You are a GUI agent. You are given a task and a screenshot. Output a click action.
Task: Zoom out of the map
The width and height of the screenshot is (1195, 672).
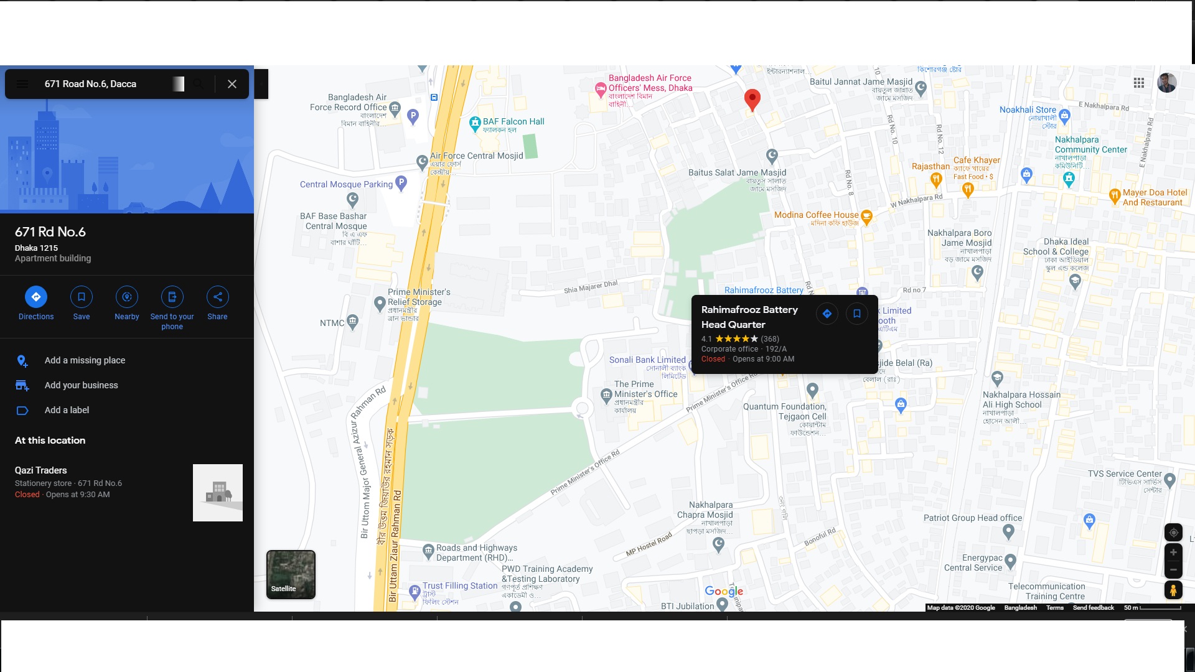(1173, 569)
